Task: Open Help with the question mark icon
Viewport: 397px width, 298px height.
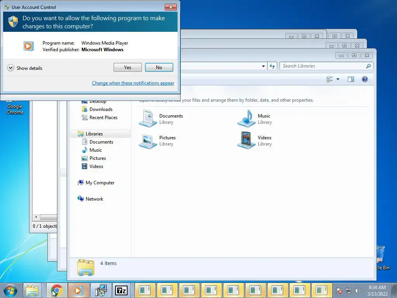Action: [x=365, y=79]
